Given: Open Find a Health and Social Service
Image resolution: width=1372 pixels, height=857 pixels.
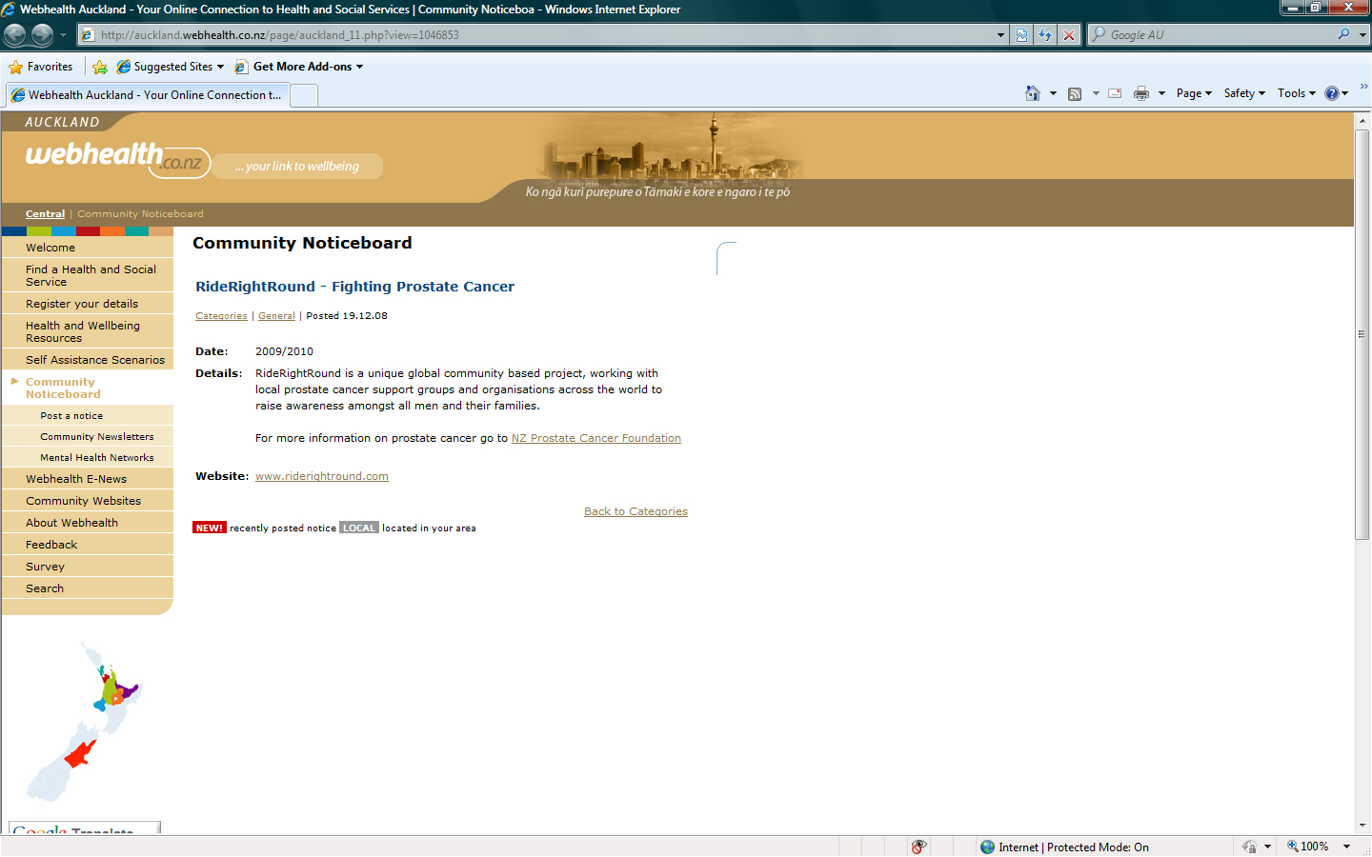Looking at the screenshot, I should [88, 276].
